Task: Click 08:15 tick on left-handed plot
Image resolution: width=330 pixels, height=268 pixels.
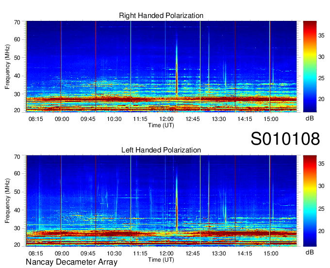Action: click(x=35, y=253)
